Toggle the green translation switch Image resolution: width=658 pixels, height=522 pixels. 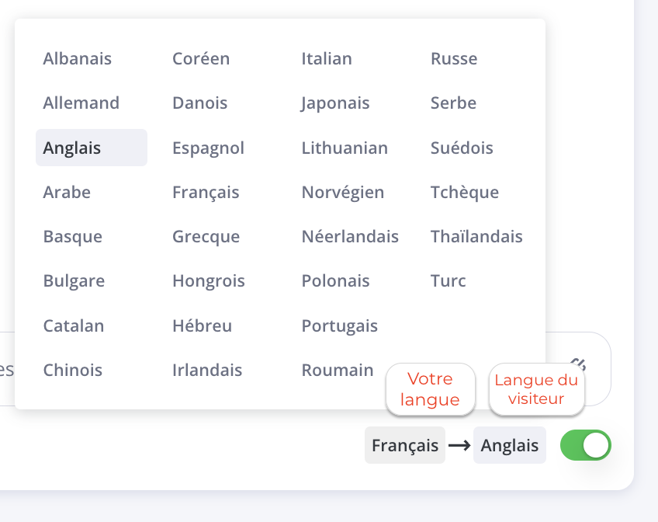586,445
